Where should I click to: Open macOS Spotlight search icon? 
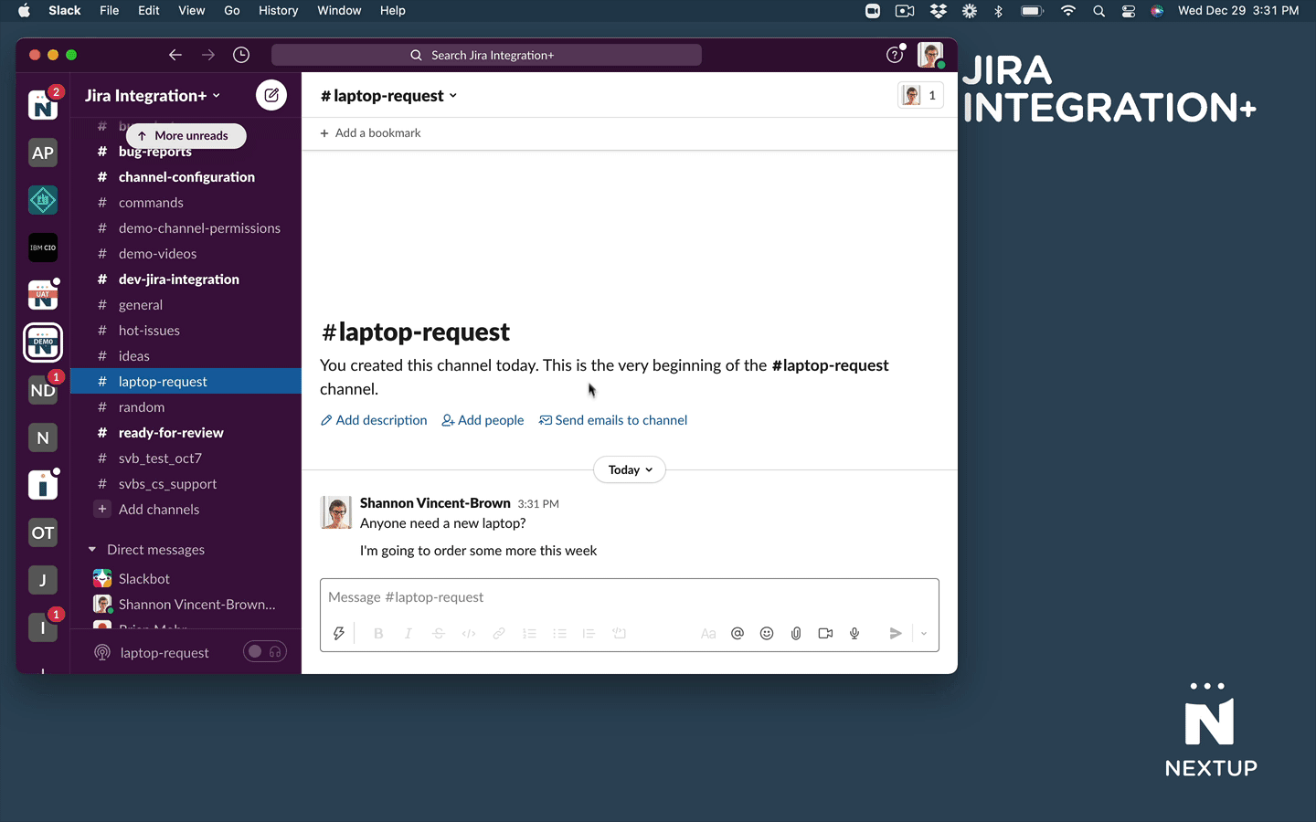(x=1098, y=11)
